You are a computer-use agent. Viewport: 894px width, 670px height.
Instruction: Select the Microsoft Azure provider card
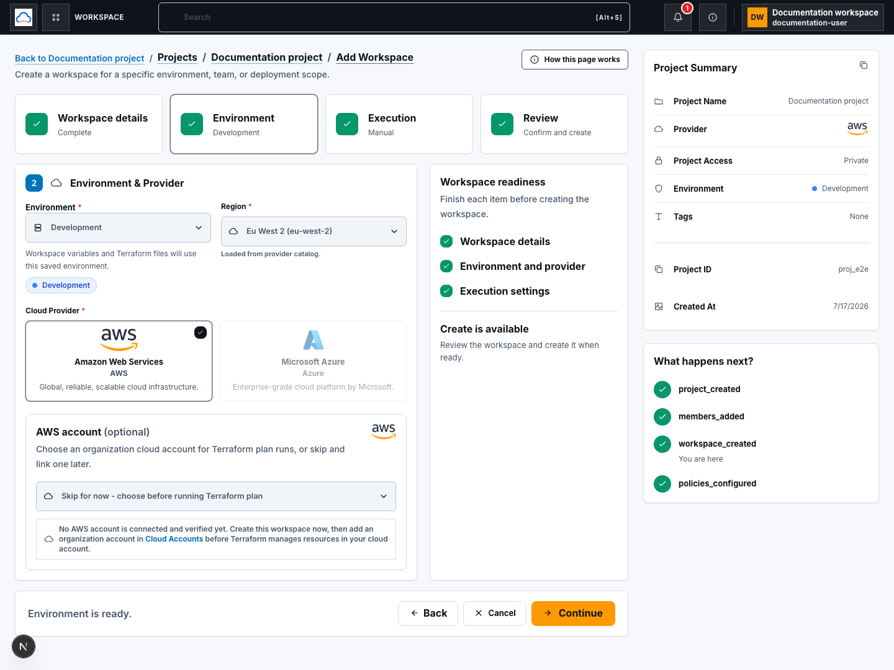pos(314,361)
